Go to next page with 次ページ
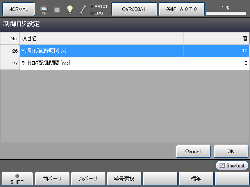Viewport: 250px width, 187px height. click(x=88, y=179)
